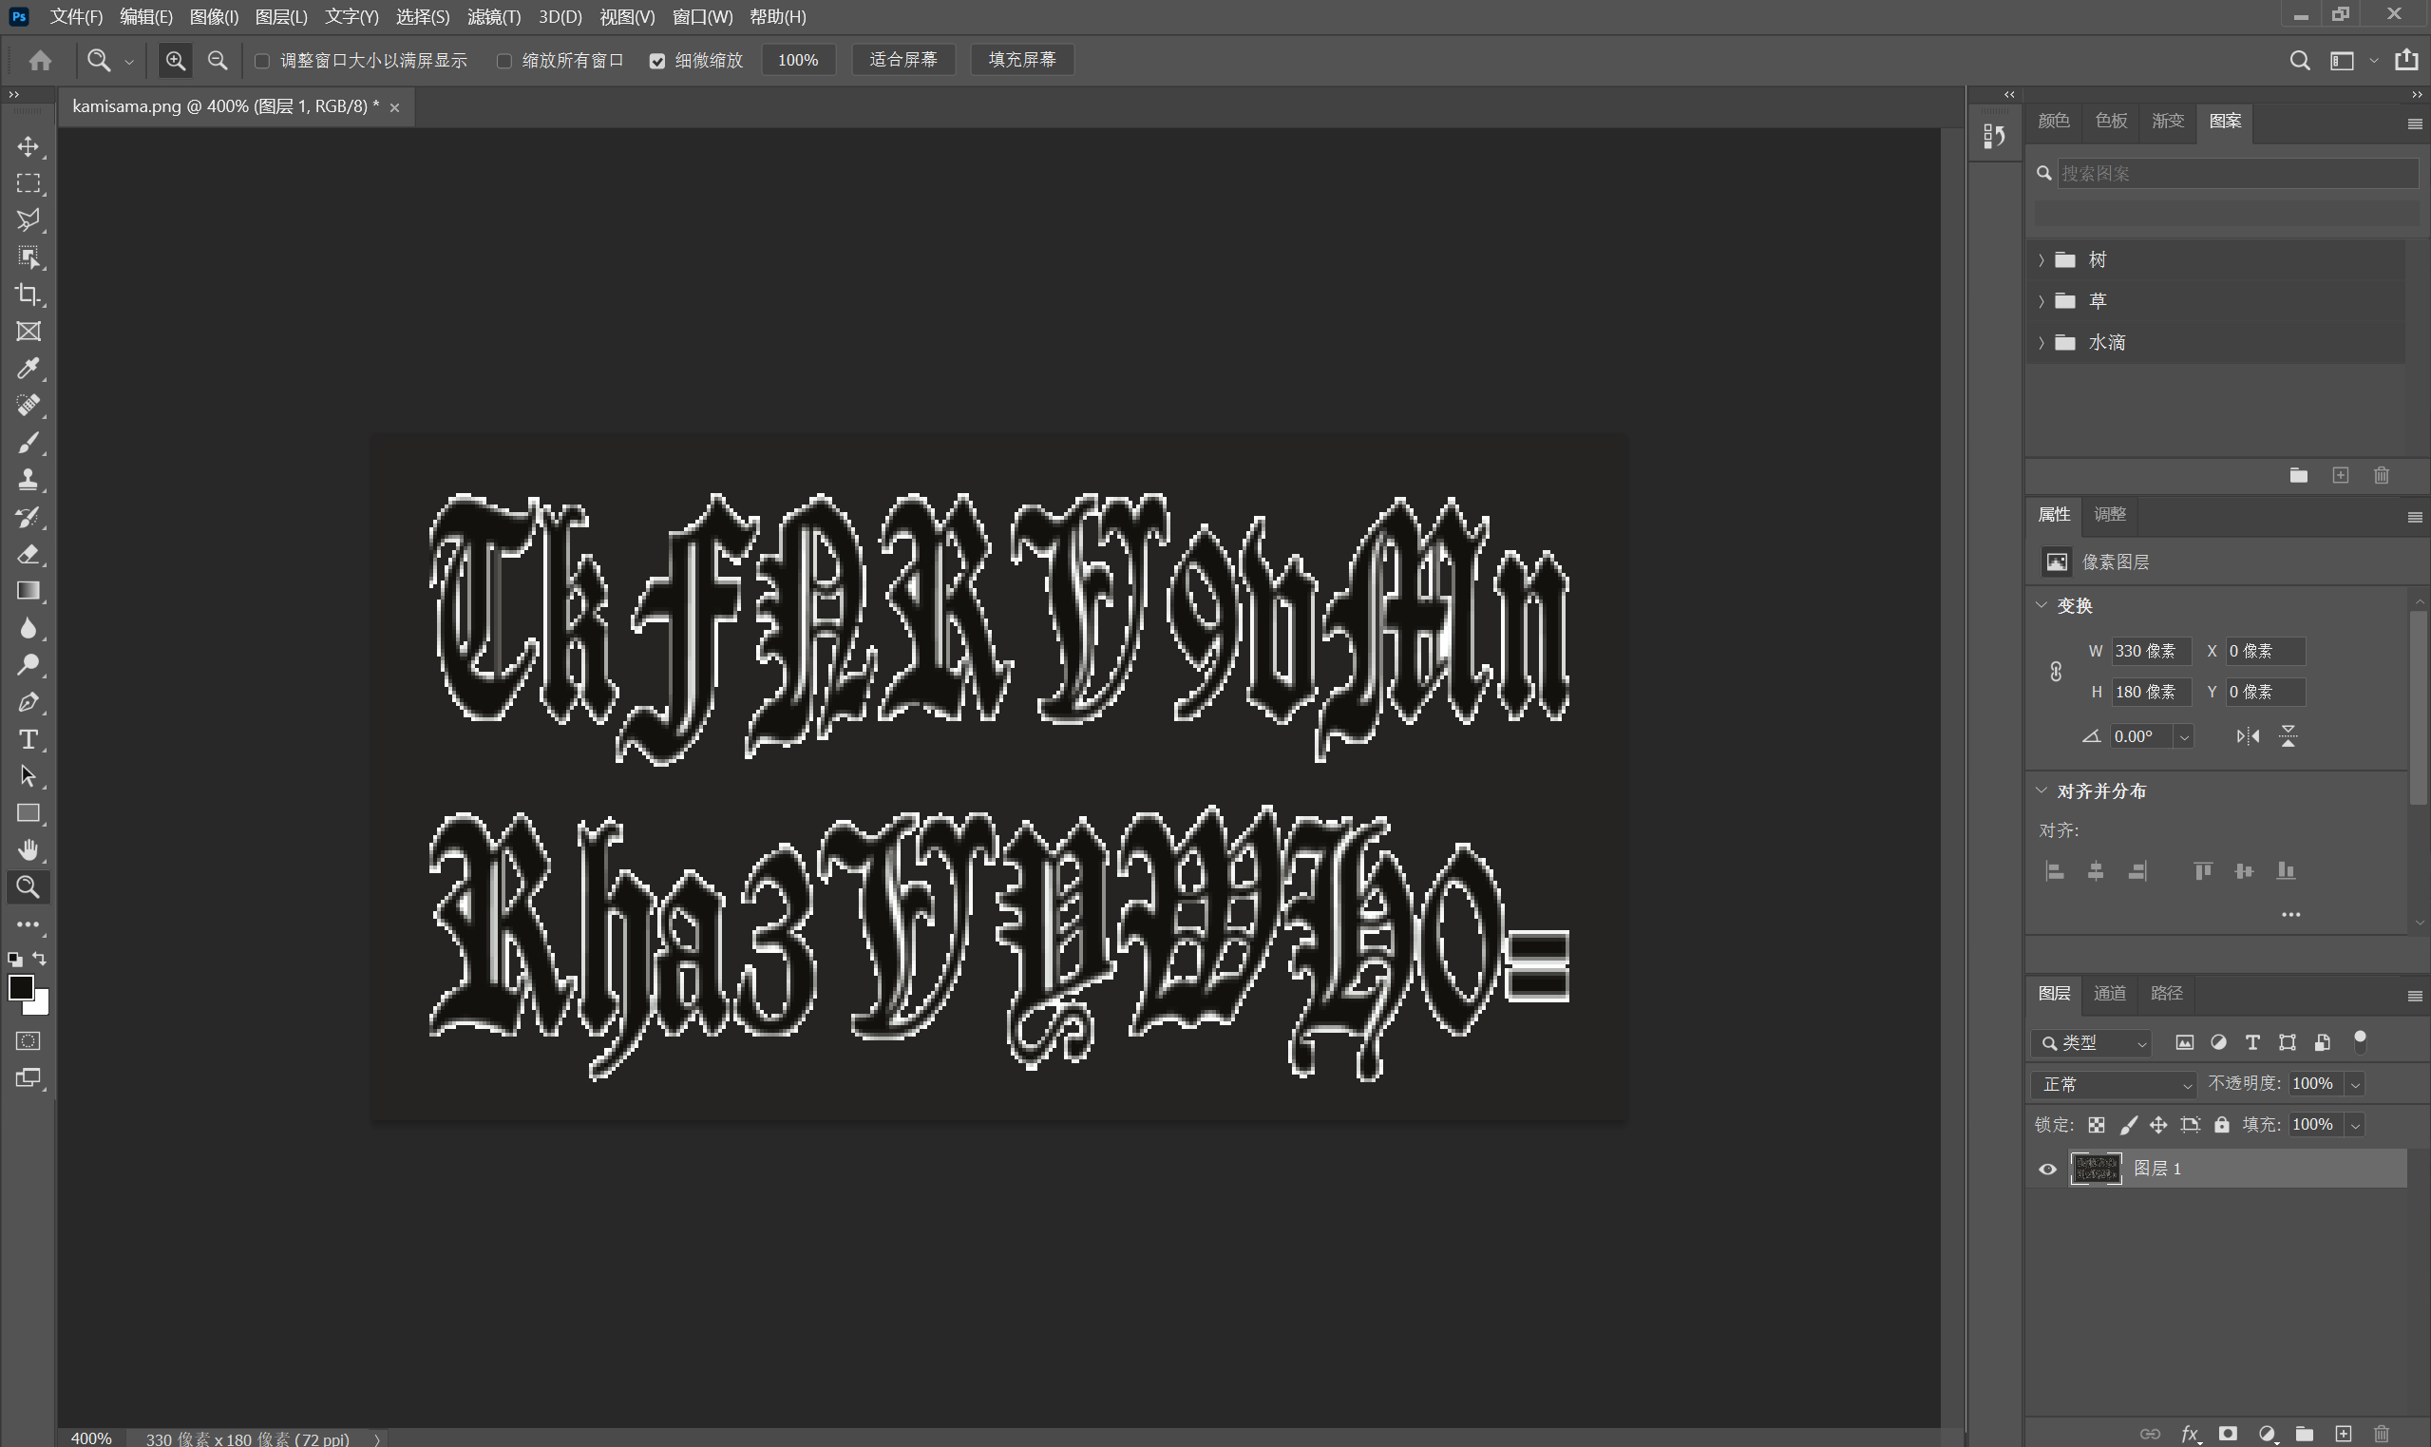Open the opacity 不透明度 dropdown arrow
2431x1447 pixels.
point(2355,1083)
